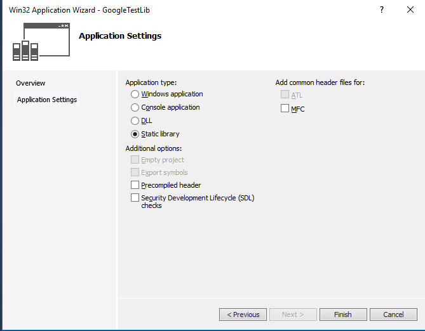Screen dimensions: 425x331
Task: Click the disabled ATL checkbox
Action: [285, 95]
